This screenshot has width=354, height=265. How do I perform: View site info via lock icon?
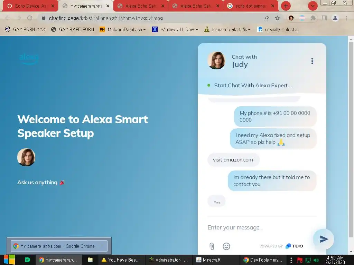[44, 18]
